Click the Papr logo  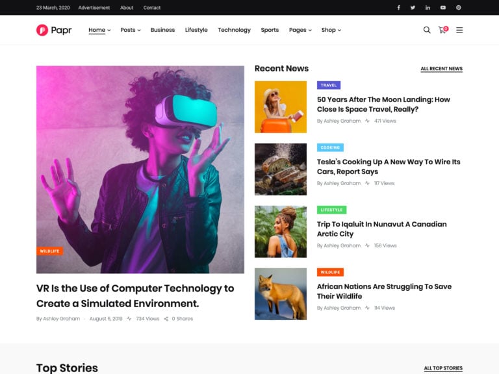coord(54,30)
